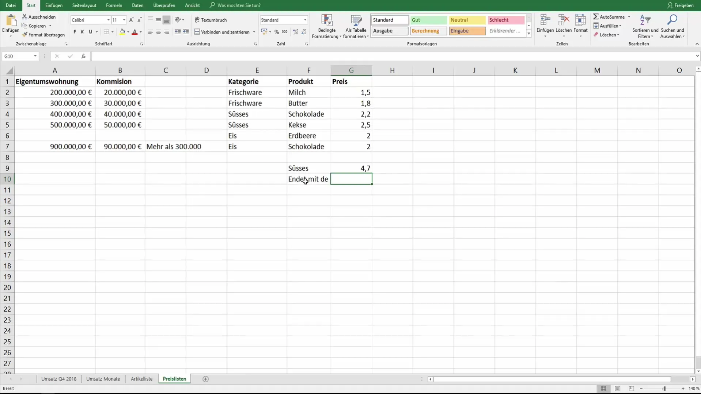
Task: Open the Calibri font name dropdown
Action: point(108,20)
